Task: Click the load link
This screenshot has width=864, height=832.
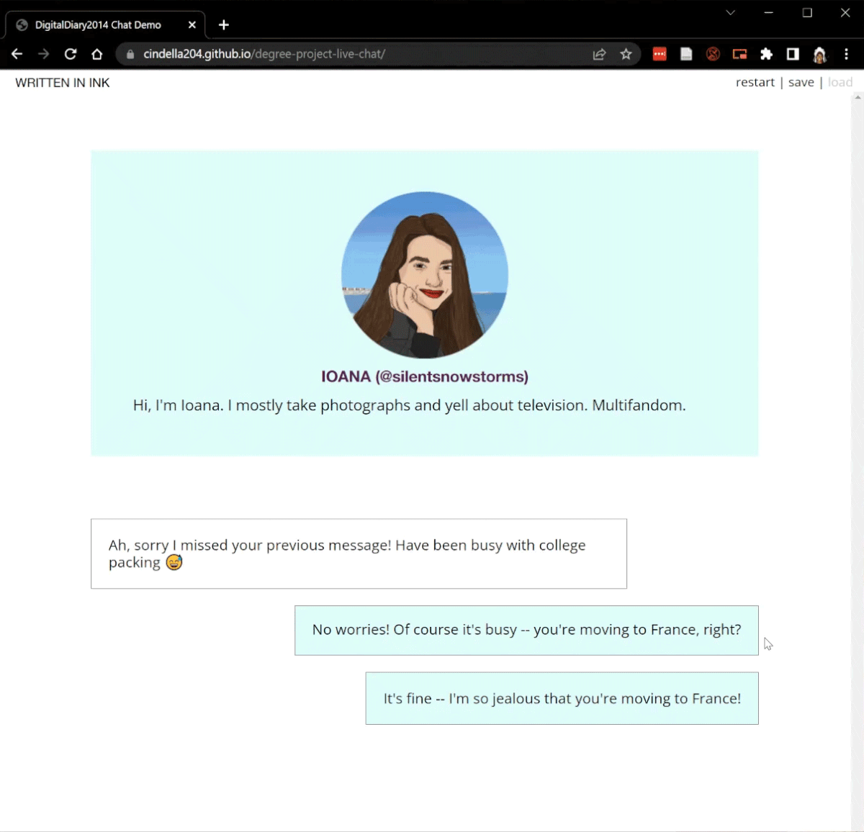Action: click(840, 83)
